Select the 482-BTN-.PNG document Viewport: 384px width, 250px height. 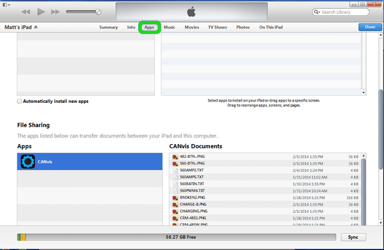(x=266, y=157)
